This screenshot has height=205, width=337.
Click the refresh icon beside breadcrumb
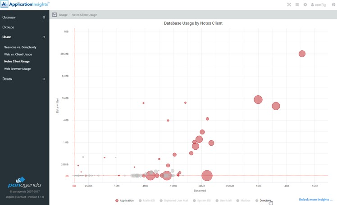(x=55, y=15)
